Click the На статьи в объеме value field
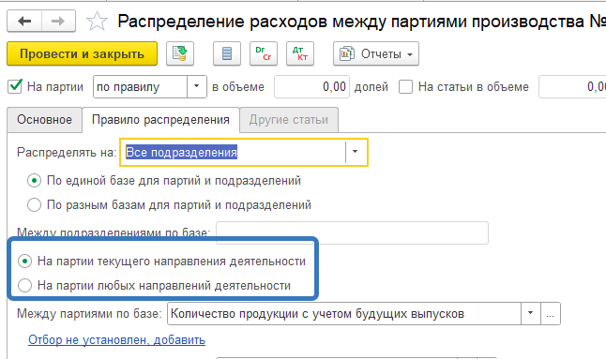Screen dimensions: 606x359 [x=572, y=86]
